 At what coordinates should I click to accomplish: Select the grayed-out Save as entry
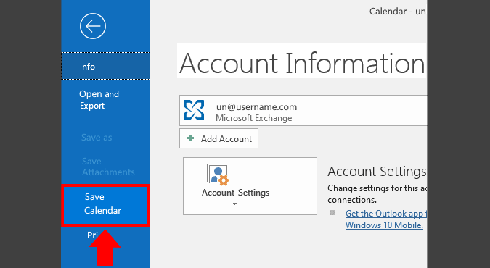click(x=97, y=138)
